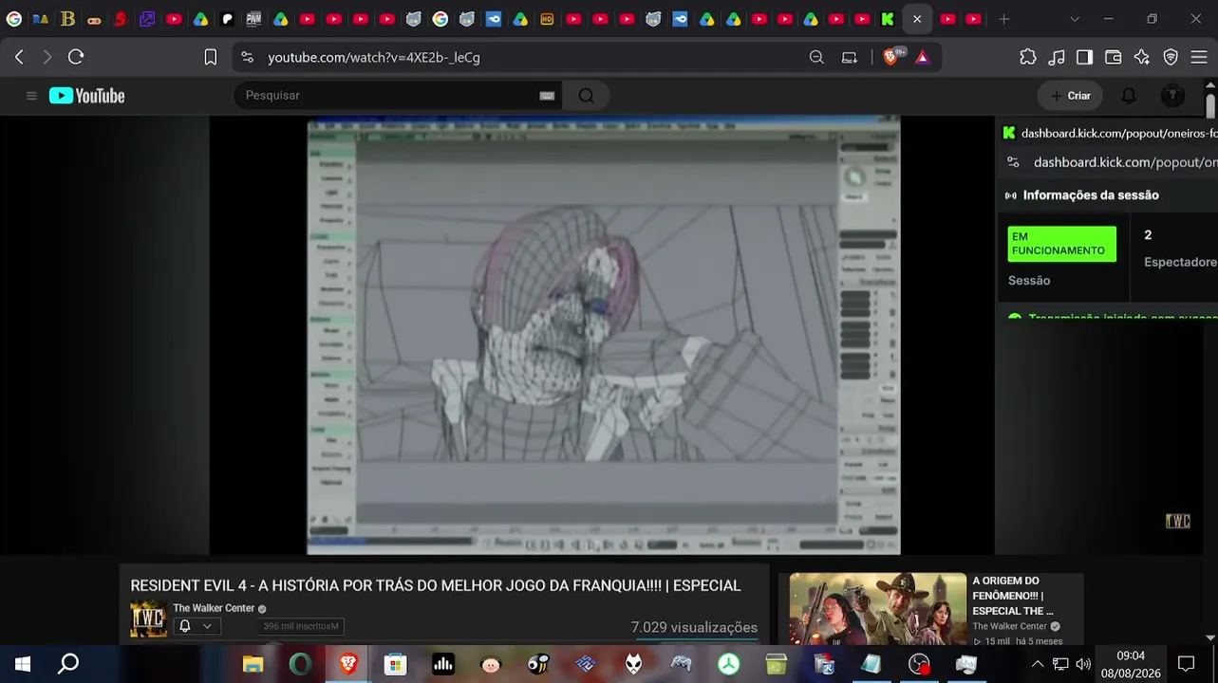Open the bee icon app in taskbar
This screenshot has height=683, width=1218.
point(538,664)
